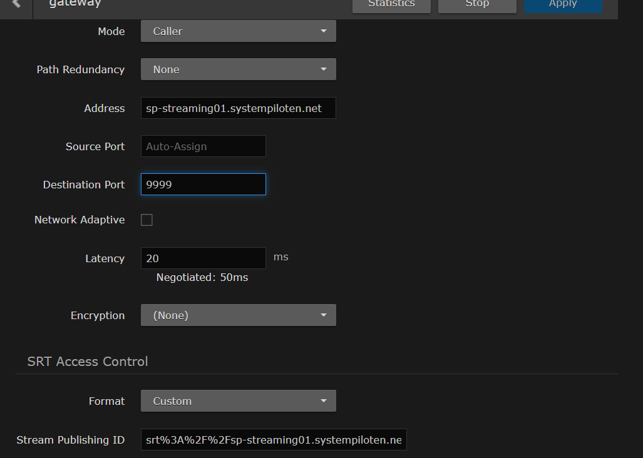643x458 pixels.
Task: Click the Path Redundancy dropdown caret
Action: coord(324,69)
